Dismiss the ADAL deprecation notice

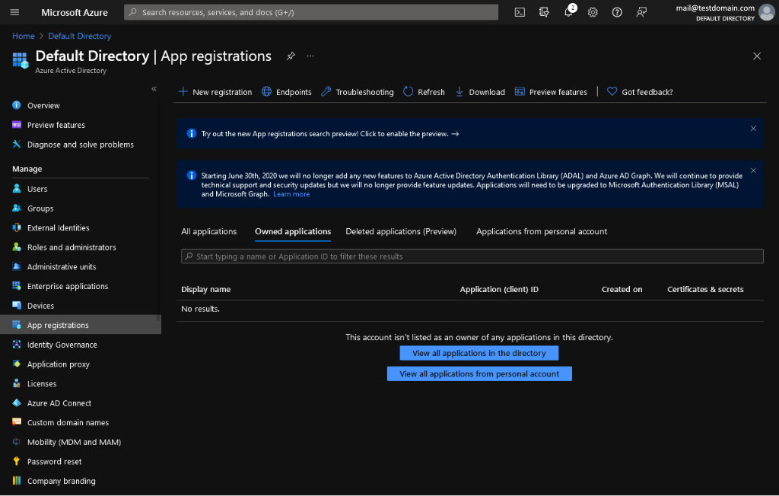point(753,170)
